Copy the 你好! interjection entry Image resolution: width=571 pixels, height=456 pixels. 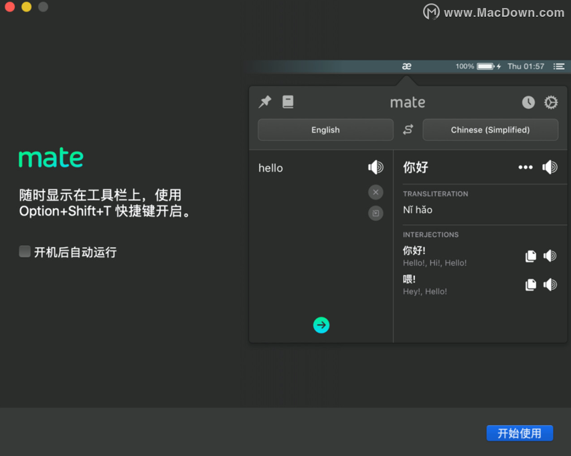[531, 256]
